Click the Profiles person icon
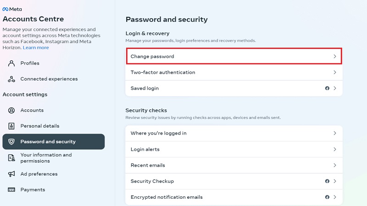This screenshot has width=367, height=206. click(11, 63)
